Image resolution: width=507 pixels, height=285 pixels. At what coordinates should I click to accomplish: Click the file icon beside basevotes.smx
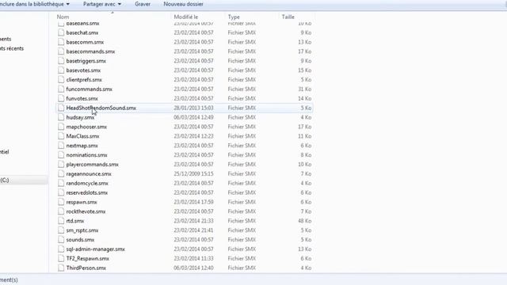point(61,70)
